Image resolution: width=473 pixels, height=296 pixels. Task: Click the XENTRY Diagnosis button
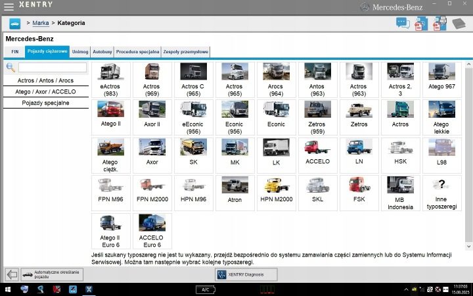point(246,274)
